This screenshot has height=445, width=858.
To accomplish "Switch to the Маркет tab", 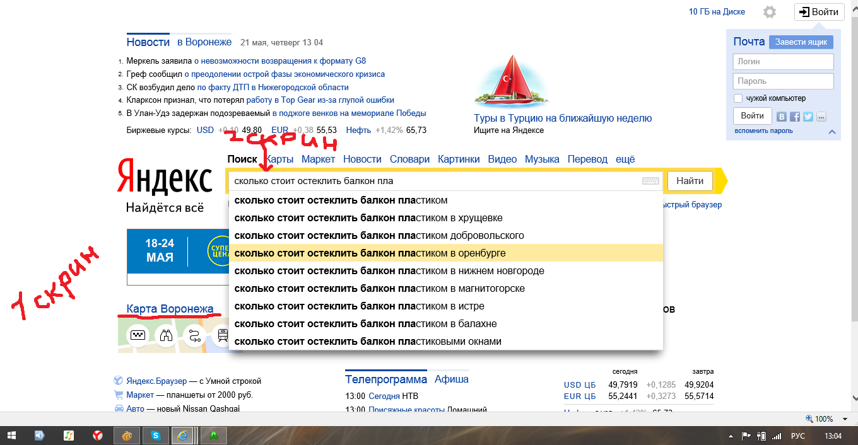I will pyautogui.click(x=318, y=159).
